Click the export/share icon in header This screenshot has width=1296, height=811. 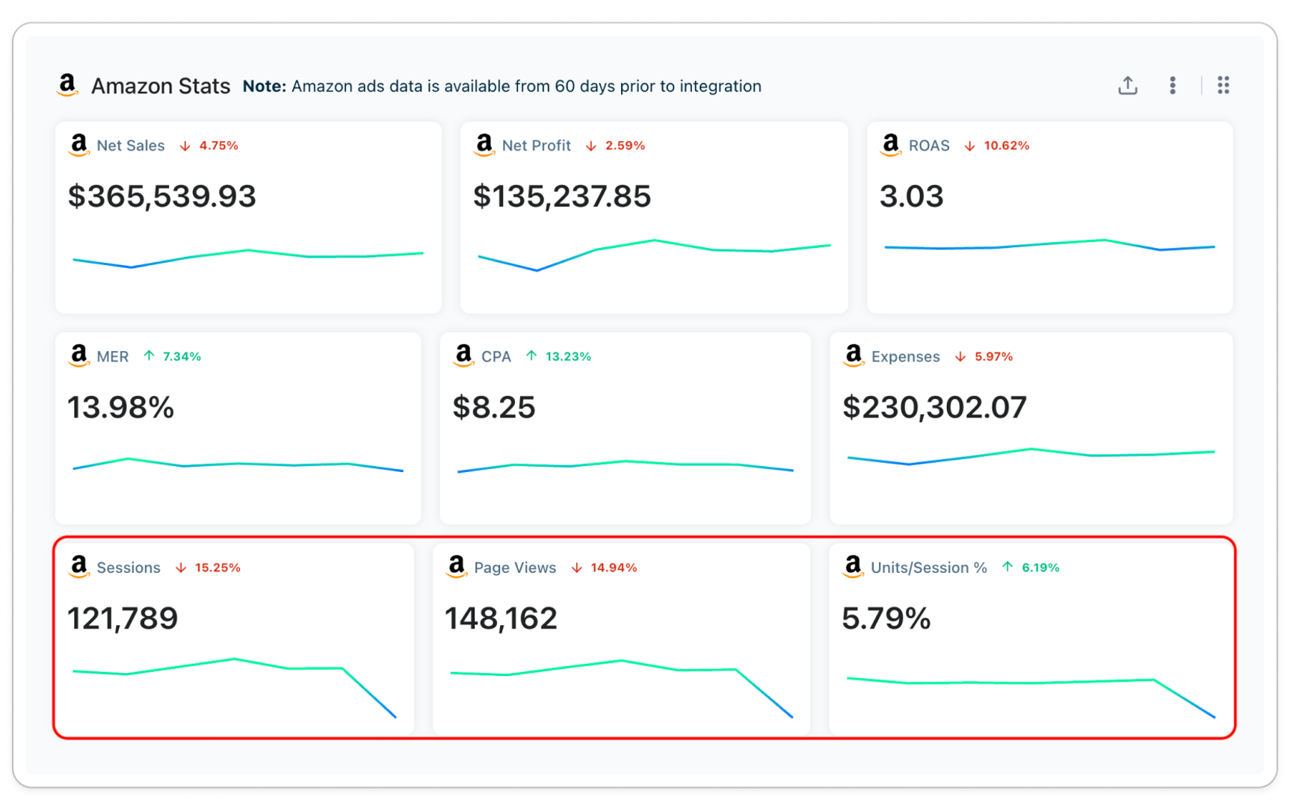pos(1127,85)
